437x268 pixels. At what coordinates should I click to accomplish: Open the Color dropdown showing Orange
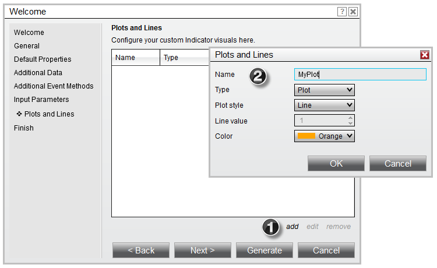pos(325,136)
